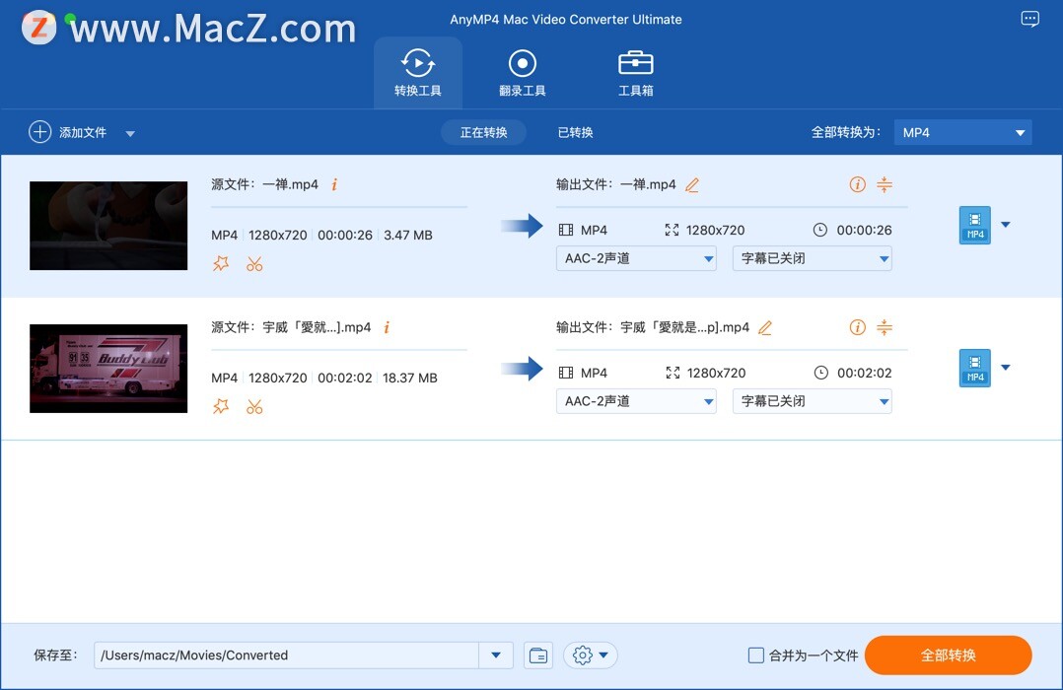Viewport: 1063px width, 690px height.
Task: Open 字幕已关闭 subtitle dropdown for 一禅.mp4
Action: 813,258
